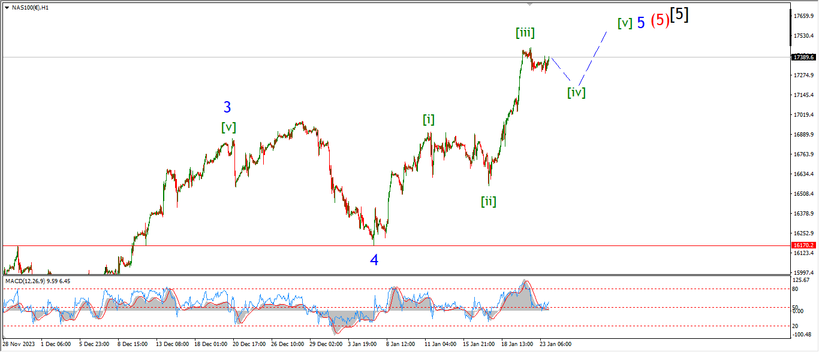Click the MACD(12,26,9) indicator label

coord(37,281)
